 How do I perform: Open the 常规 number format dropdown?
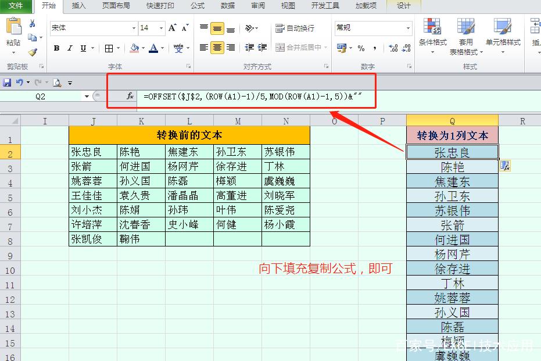[x=409, y=28]
